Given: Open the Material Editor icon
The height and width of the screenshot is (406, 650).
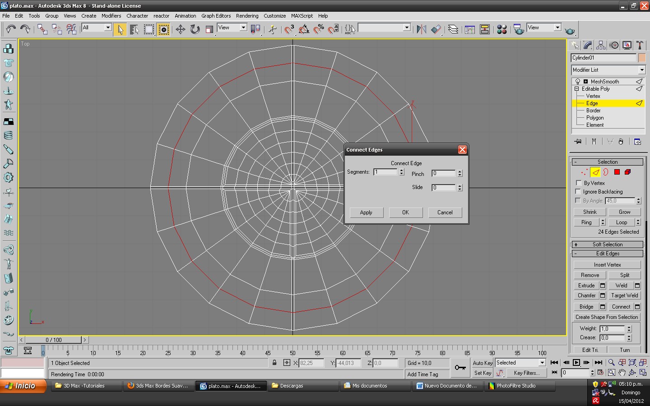Looking at the screenshot, I should [501, 29].
